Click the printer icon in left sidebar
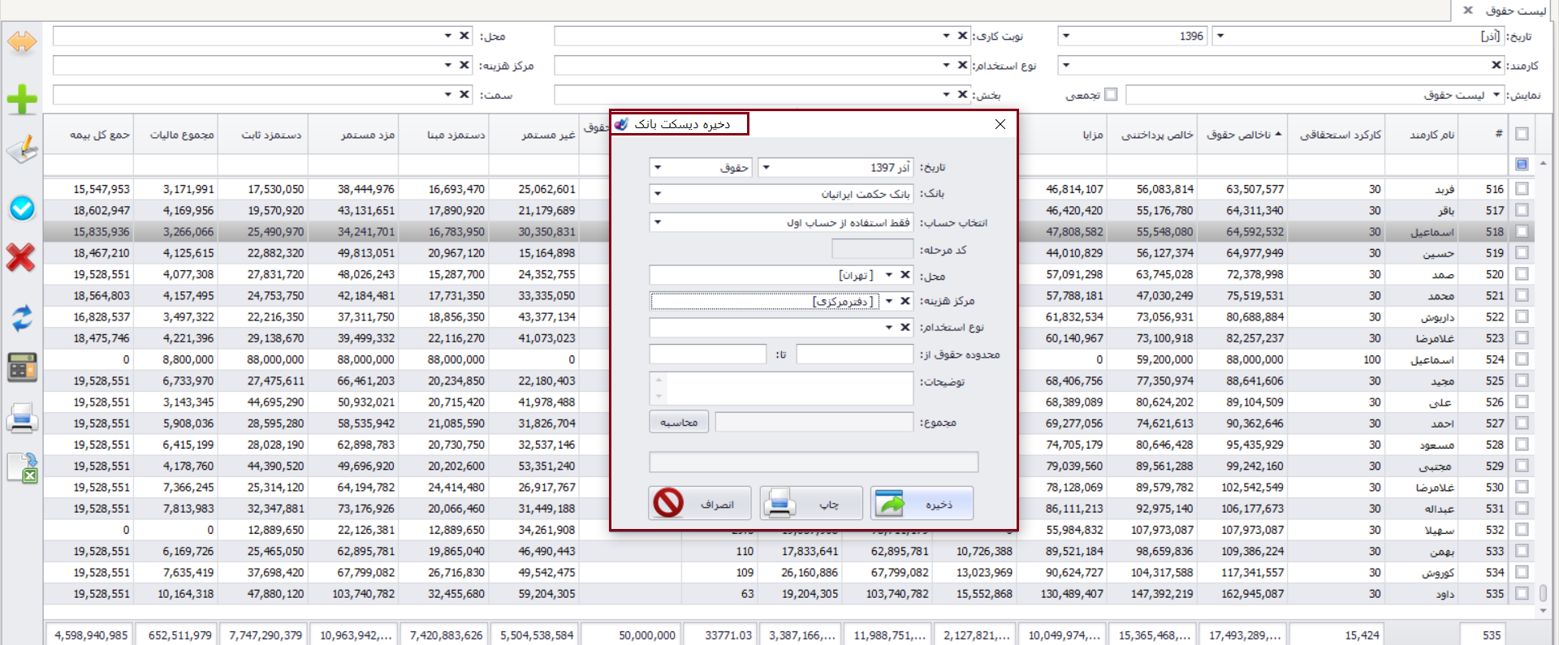1559x645 pixels. 22,418
